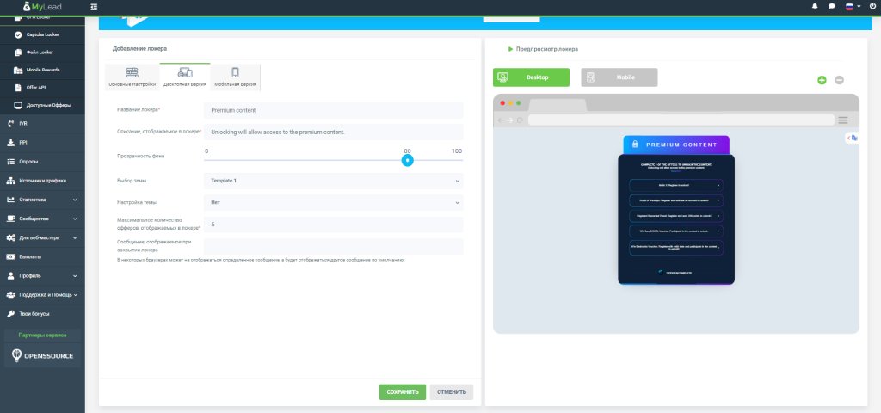Viewport: 881px width, 413px height.
Task: Click the locker name input field
Action: pos(334,110)
